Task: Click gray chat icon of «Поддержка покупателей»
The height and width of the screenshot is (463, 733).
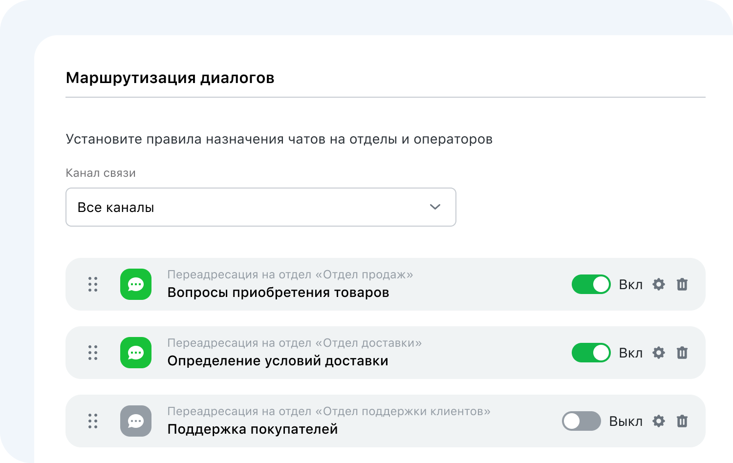Action: 136,421
